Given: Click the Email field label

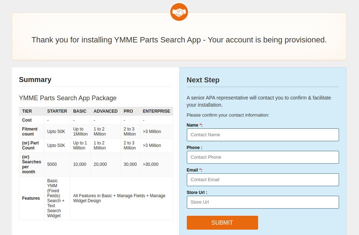Looking at the screenshot, I should (194, 170).
